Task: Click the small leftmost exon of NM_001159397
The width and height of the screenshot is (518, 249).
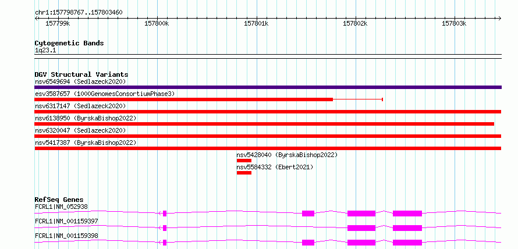Action: 165,228
